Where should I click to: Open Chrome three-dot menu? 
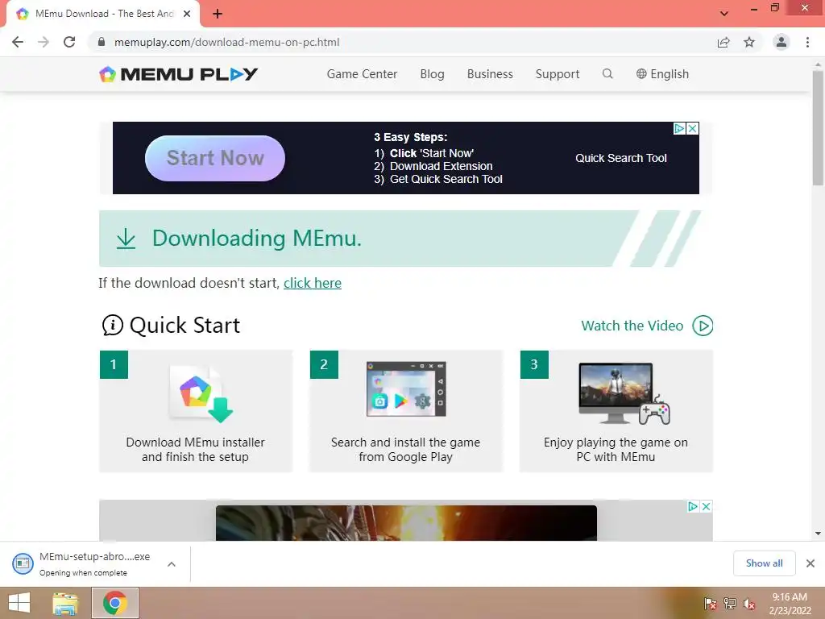tap(807, 42)
